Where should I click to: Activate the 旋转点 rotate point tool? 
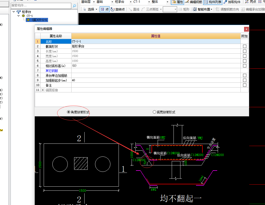click(118, 9)
